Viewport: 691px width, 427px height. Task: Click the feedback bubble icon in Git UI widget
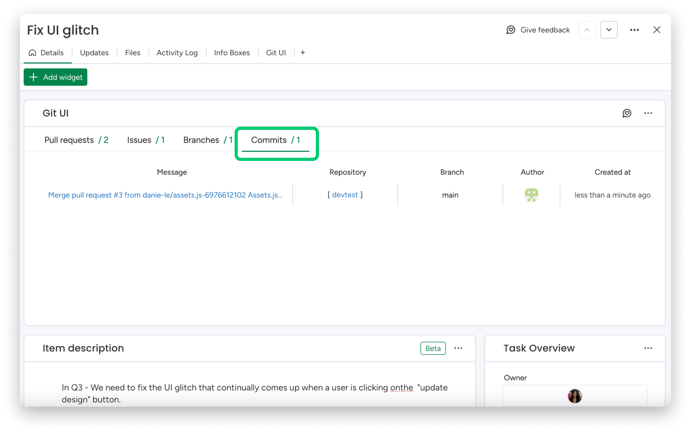pyautogui.click(x=627, y=113)
